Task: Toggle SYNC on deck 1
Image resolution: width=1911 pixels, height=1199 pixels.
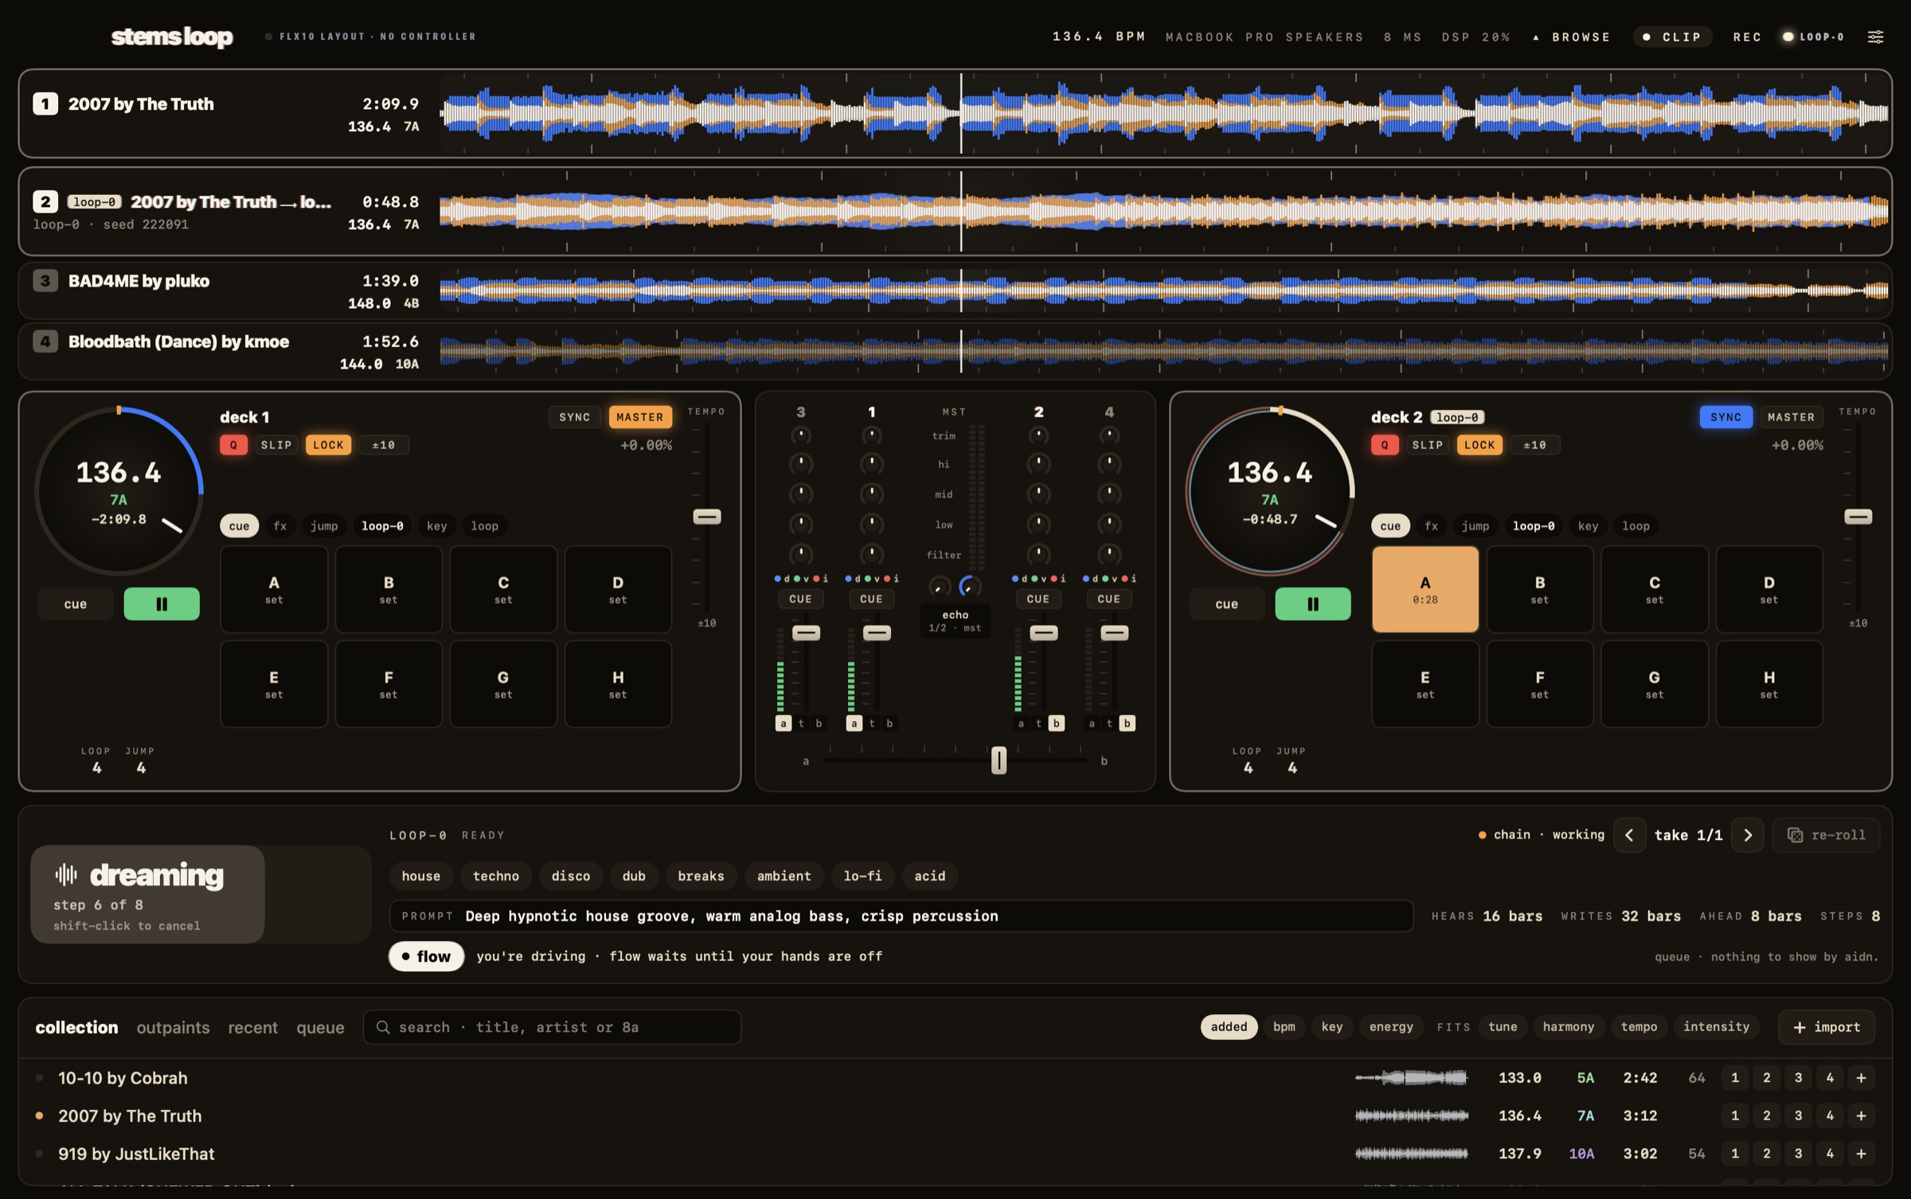Action: click(574, 416)
